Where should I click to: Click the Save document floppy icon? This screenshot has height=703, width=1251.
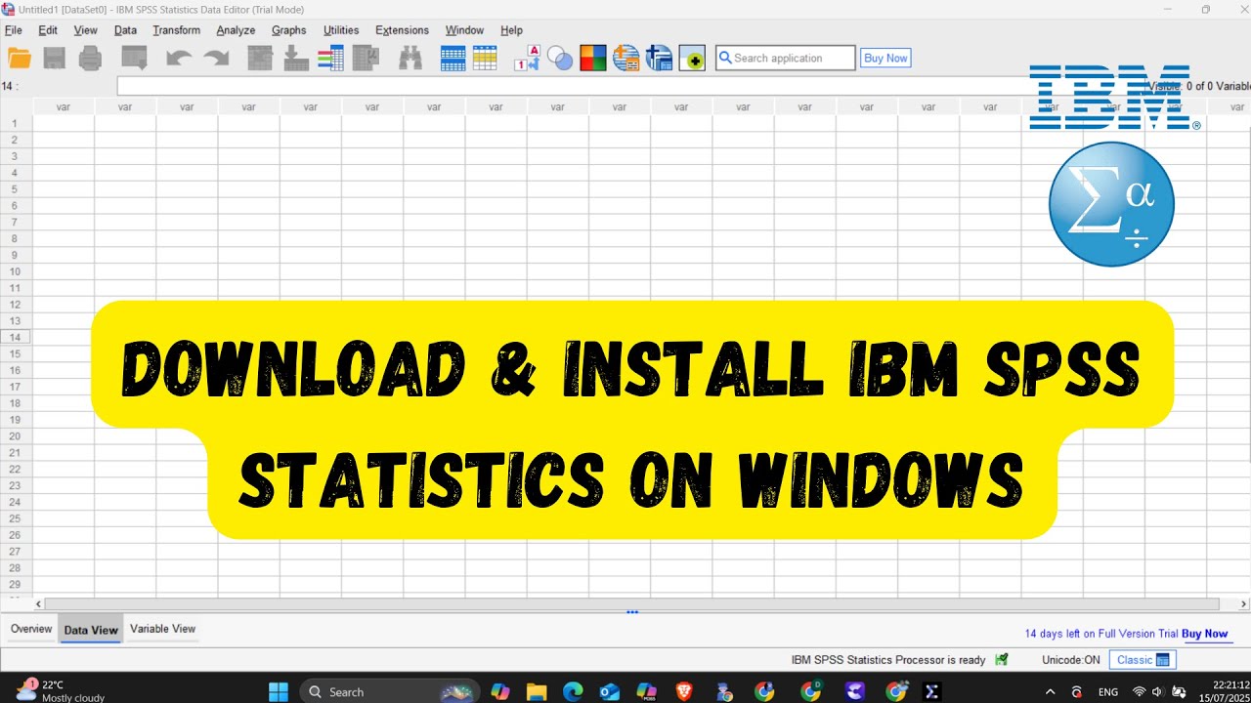55,59
